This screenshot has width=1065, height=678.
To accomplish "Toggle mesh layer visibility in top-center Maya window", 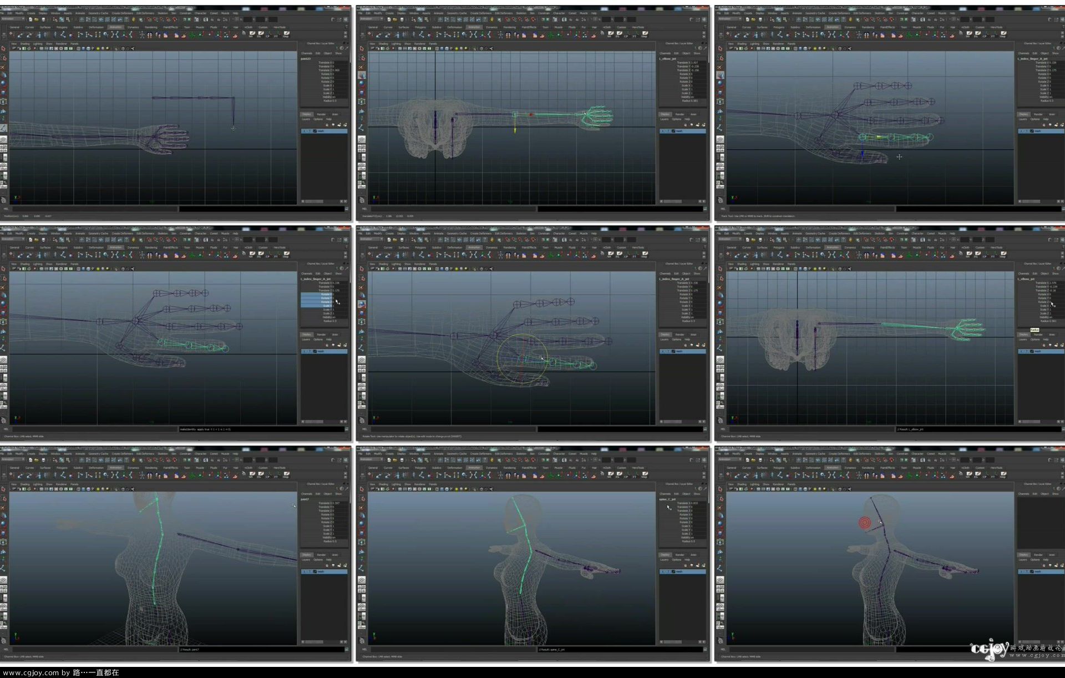I will (x=663, y=131).
